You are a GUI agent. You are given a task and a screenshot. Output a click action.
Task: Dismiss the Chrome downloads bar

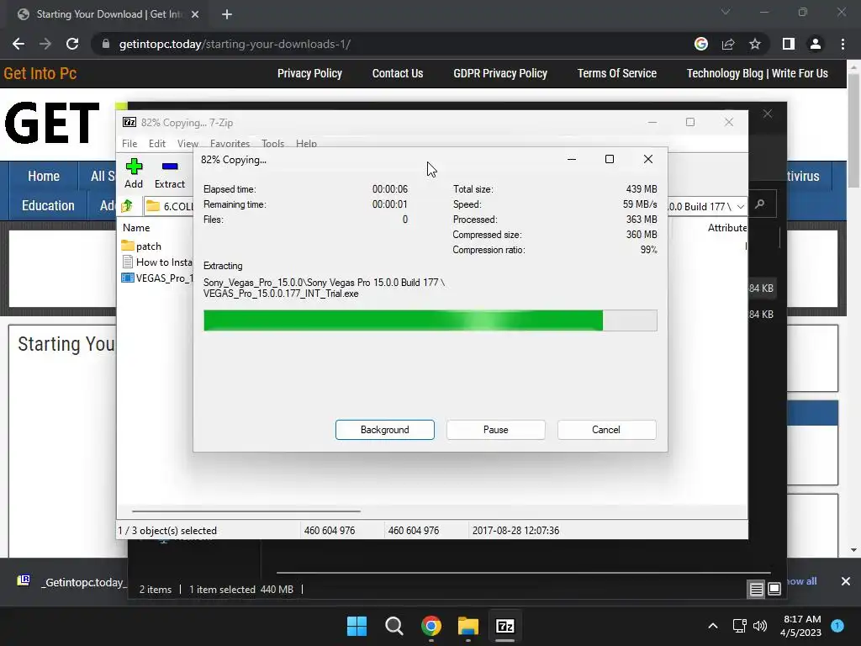[846, 581]
